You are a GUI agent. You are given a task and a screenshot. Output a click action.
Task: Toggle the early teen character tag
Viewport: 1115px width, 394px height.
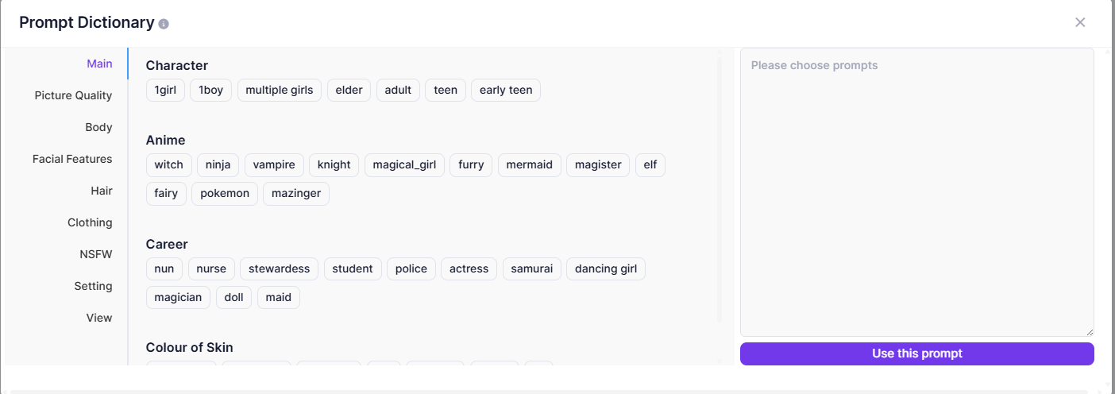[506, 90]
